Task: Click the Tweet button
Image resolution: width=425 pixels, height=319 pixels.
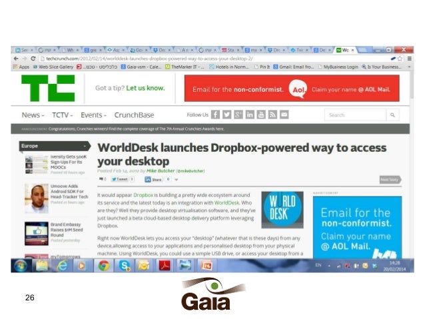Action: (119, 179)
